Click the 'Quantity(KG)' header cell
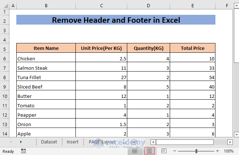Image resolution: width=239 pixels, height=155 pixels. [x=149, y=48]
